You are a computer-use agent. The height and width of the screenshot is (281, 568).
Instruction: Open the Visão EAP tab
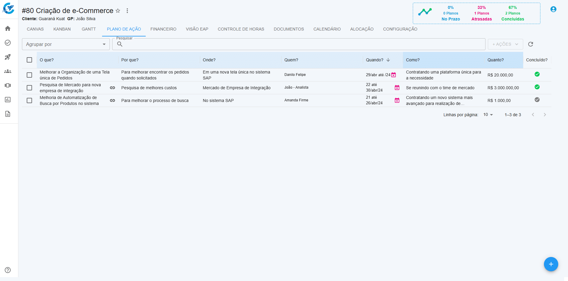coord(197,29)
